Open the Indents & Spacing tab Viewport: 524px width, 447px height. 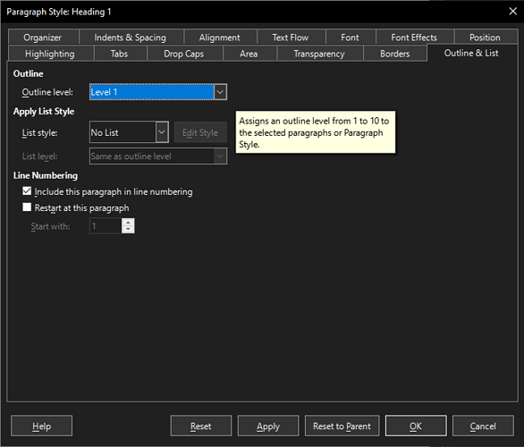pyautogui.click(x=131, y=37)
